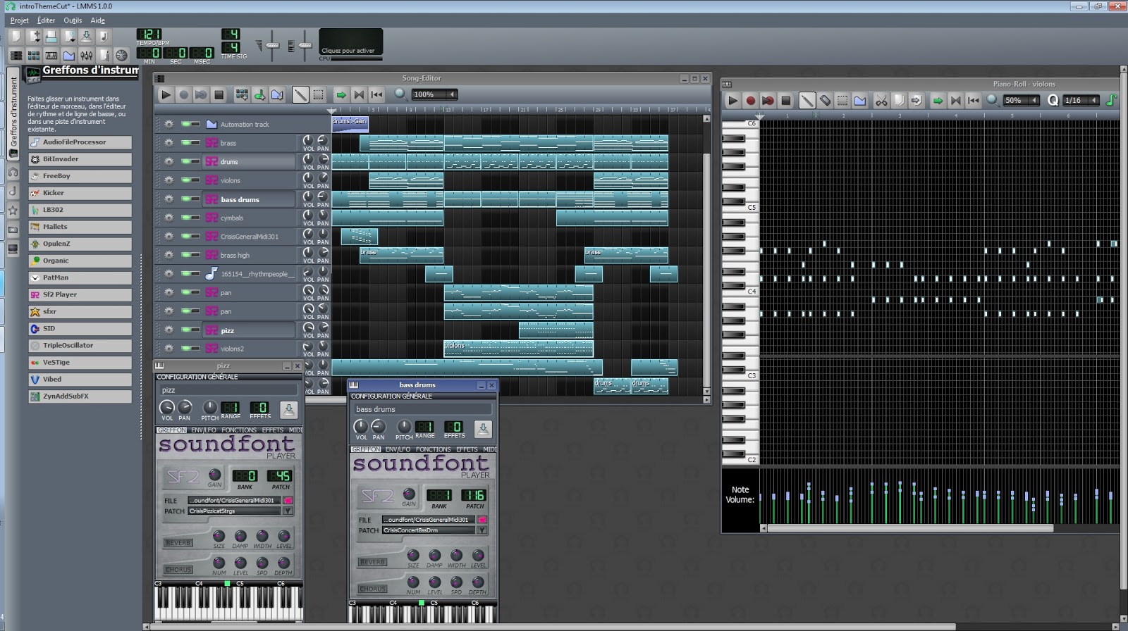Click record button in Piano-Roll toolbar
The width and height of the screenshot is (1128, 631).
click(750, 101)
